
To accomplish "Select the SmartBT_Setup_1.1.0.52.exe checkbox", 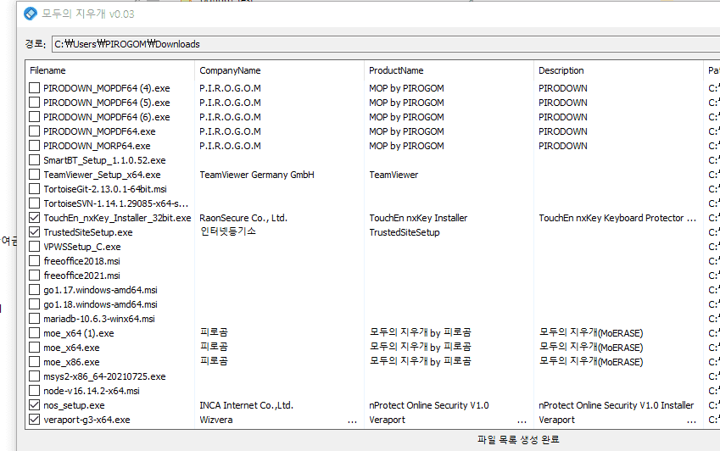I will [35, 159].
